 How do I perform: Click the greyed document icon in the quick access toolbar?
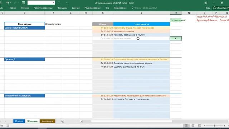pyautogui.click(x=59, y=3)
